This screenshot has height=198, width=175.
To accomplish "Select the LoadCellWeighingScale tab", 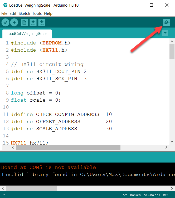I will pos(27,34).
